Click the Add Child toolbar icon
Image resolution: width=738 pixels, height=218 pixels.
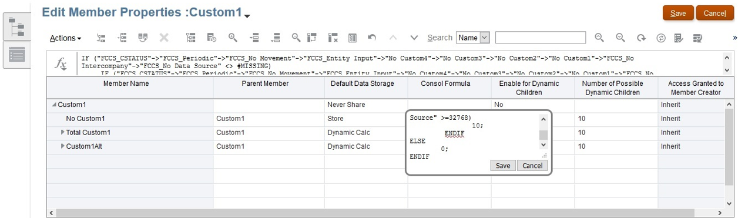pos(102,38)
